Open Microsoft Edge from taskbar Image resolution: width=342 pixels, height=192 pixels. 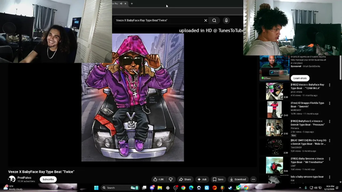tap(191, 188)
